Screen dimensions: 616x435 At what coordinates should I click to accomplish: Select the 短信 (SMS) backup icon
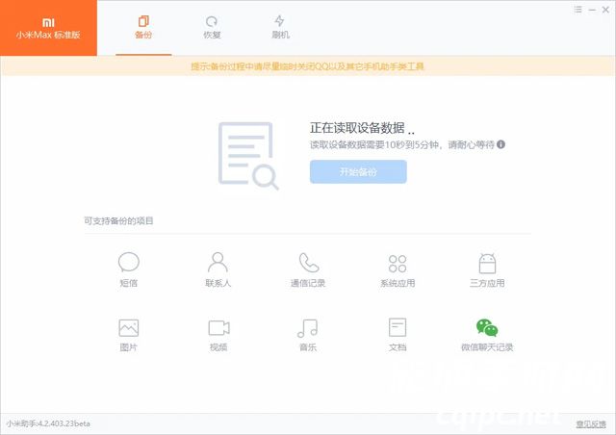pos(128,263)
